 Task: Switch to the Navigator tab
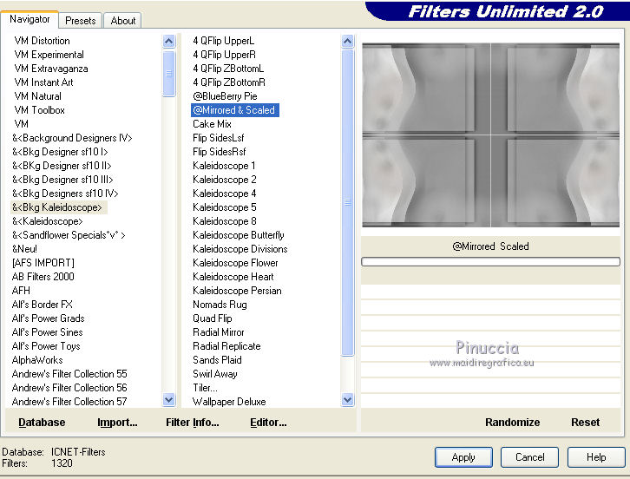coord(30,19)
